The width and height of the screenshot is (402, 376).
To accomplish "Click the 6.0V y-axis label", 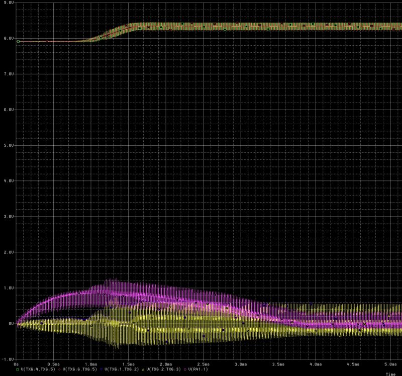I will point(9,110).
